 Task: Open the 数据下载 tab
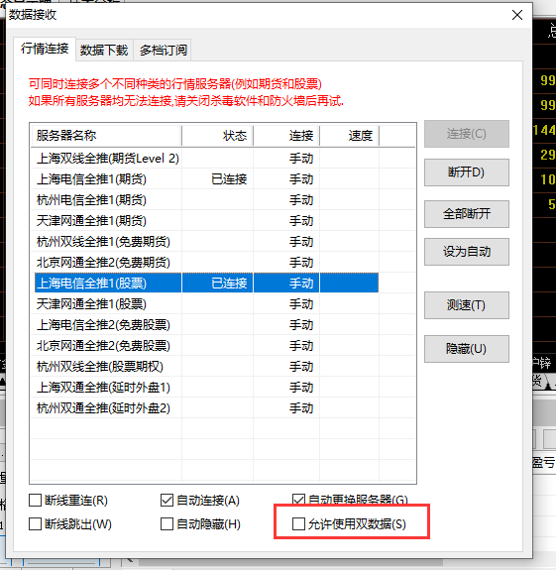point(104,51)
